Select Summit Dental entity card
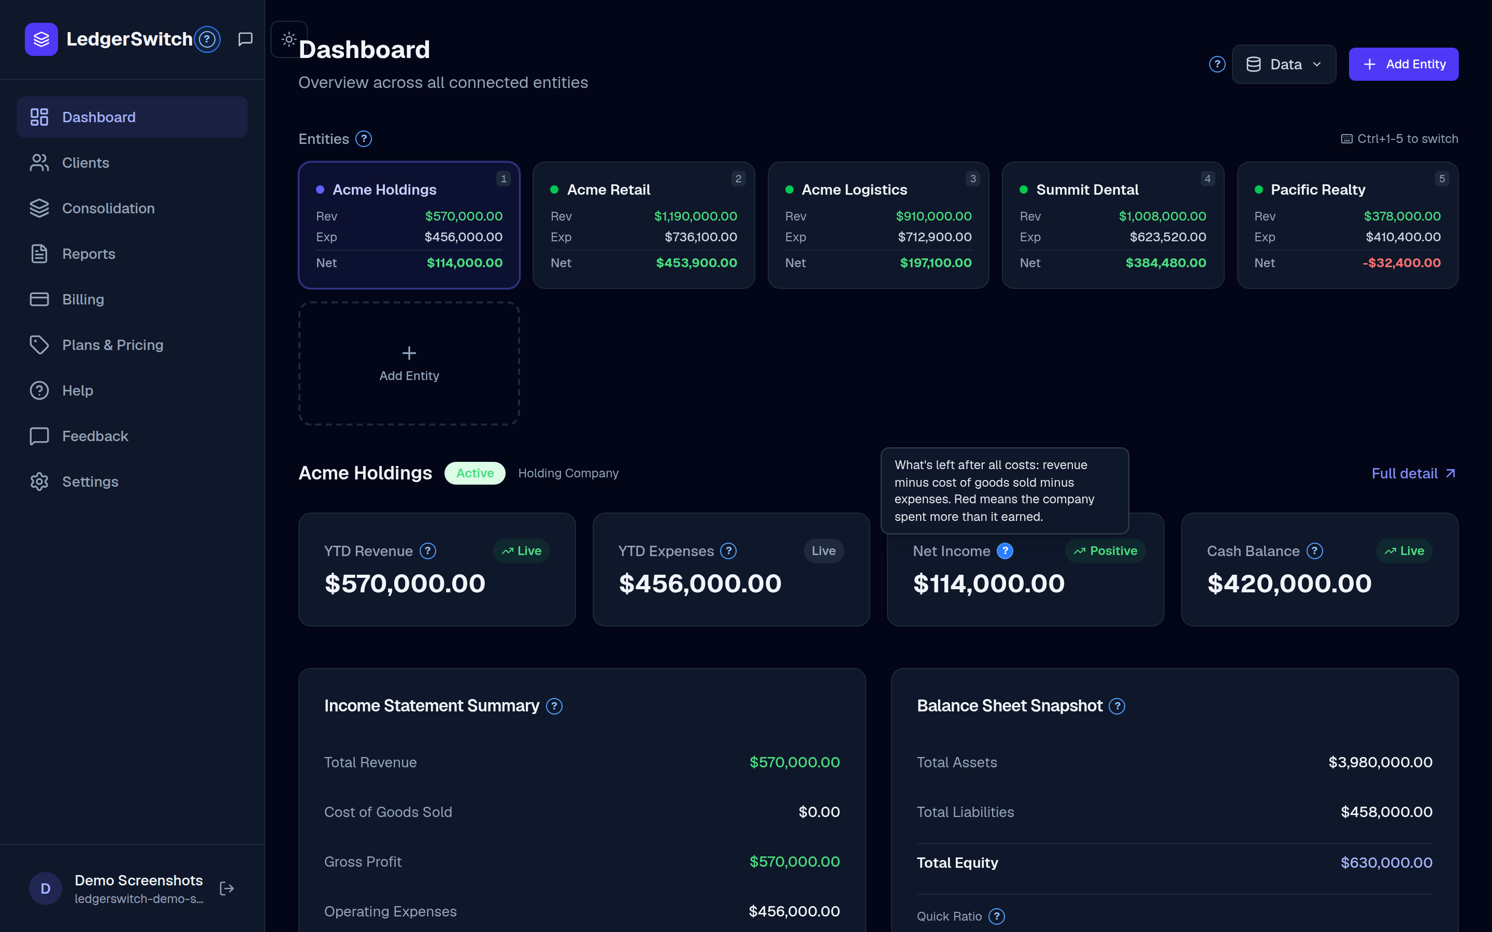The height and width of the screenshot is (932, 1492). coord(1113,226)
